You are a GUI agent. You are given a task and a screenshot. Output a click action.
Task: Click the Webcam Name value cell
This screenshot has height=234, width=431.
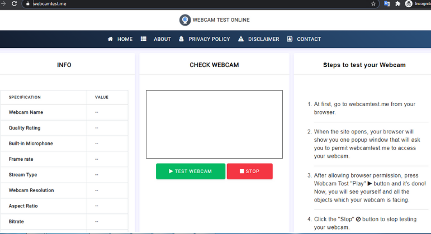pyautogui.click(x=107, y=112)
